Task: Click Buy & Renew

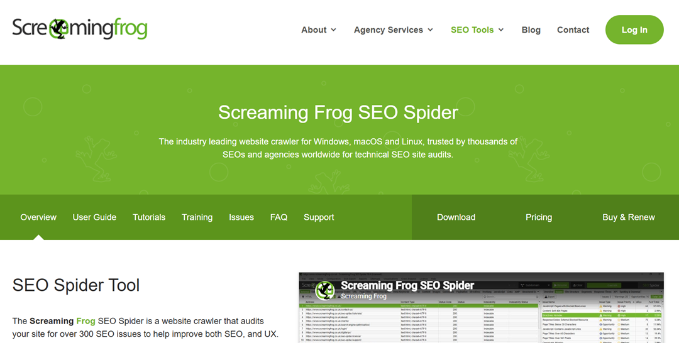Action: coord(628,217)
